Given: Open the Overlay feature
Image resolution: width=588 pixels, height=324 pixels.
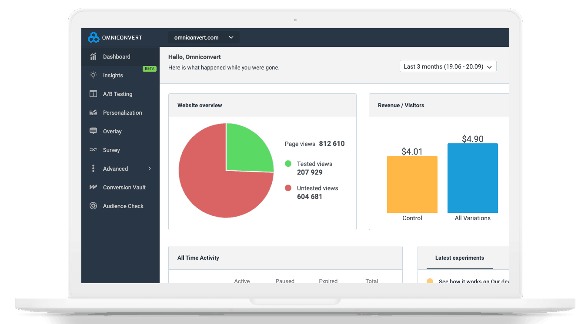Looking at the screenshot, I should pyautogui.click(x=112, y=131).
